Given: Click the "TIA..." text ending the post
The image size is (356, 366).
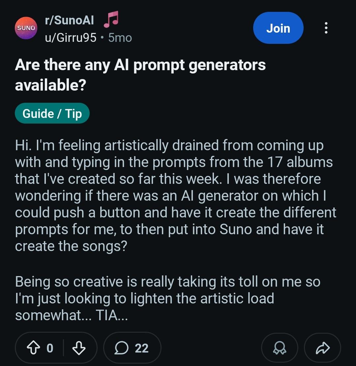Looking at the screenshot, I should [x=111, y=316].
